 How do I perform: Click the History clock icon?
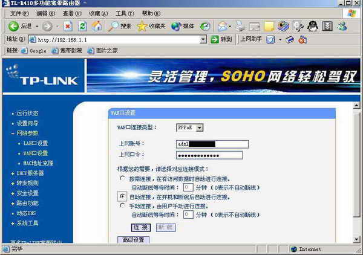[x=205, y=26]
